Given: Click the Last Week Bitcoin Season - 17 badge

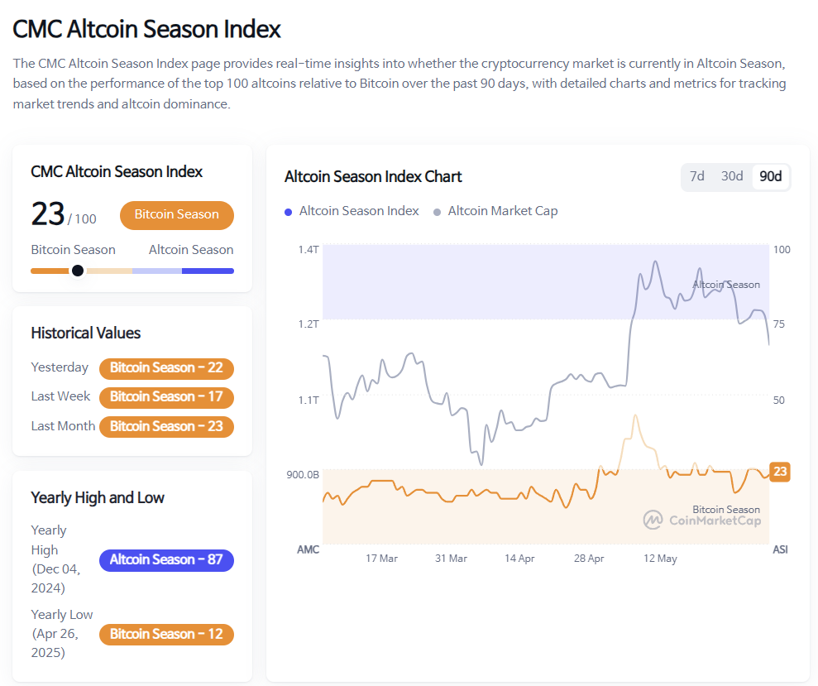Looking at the screenshot, I should point(166,396).
